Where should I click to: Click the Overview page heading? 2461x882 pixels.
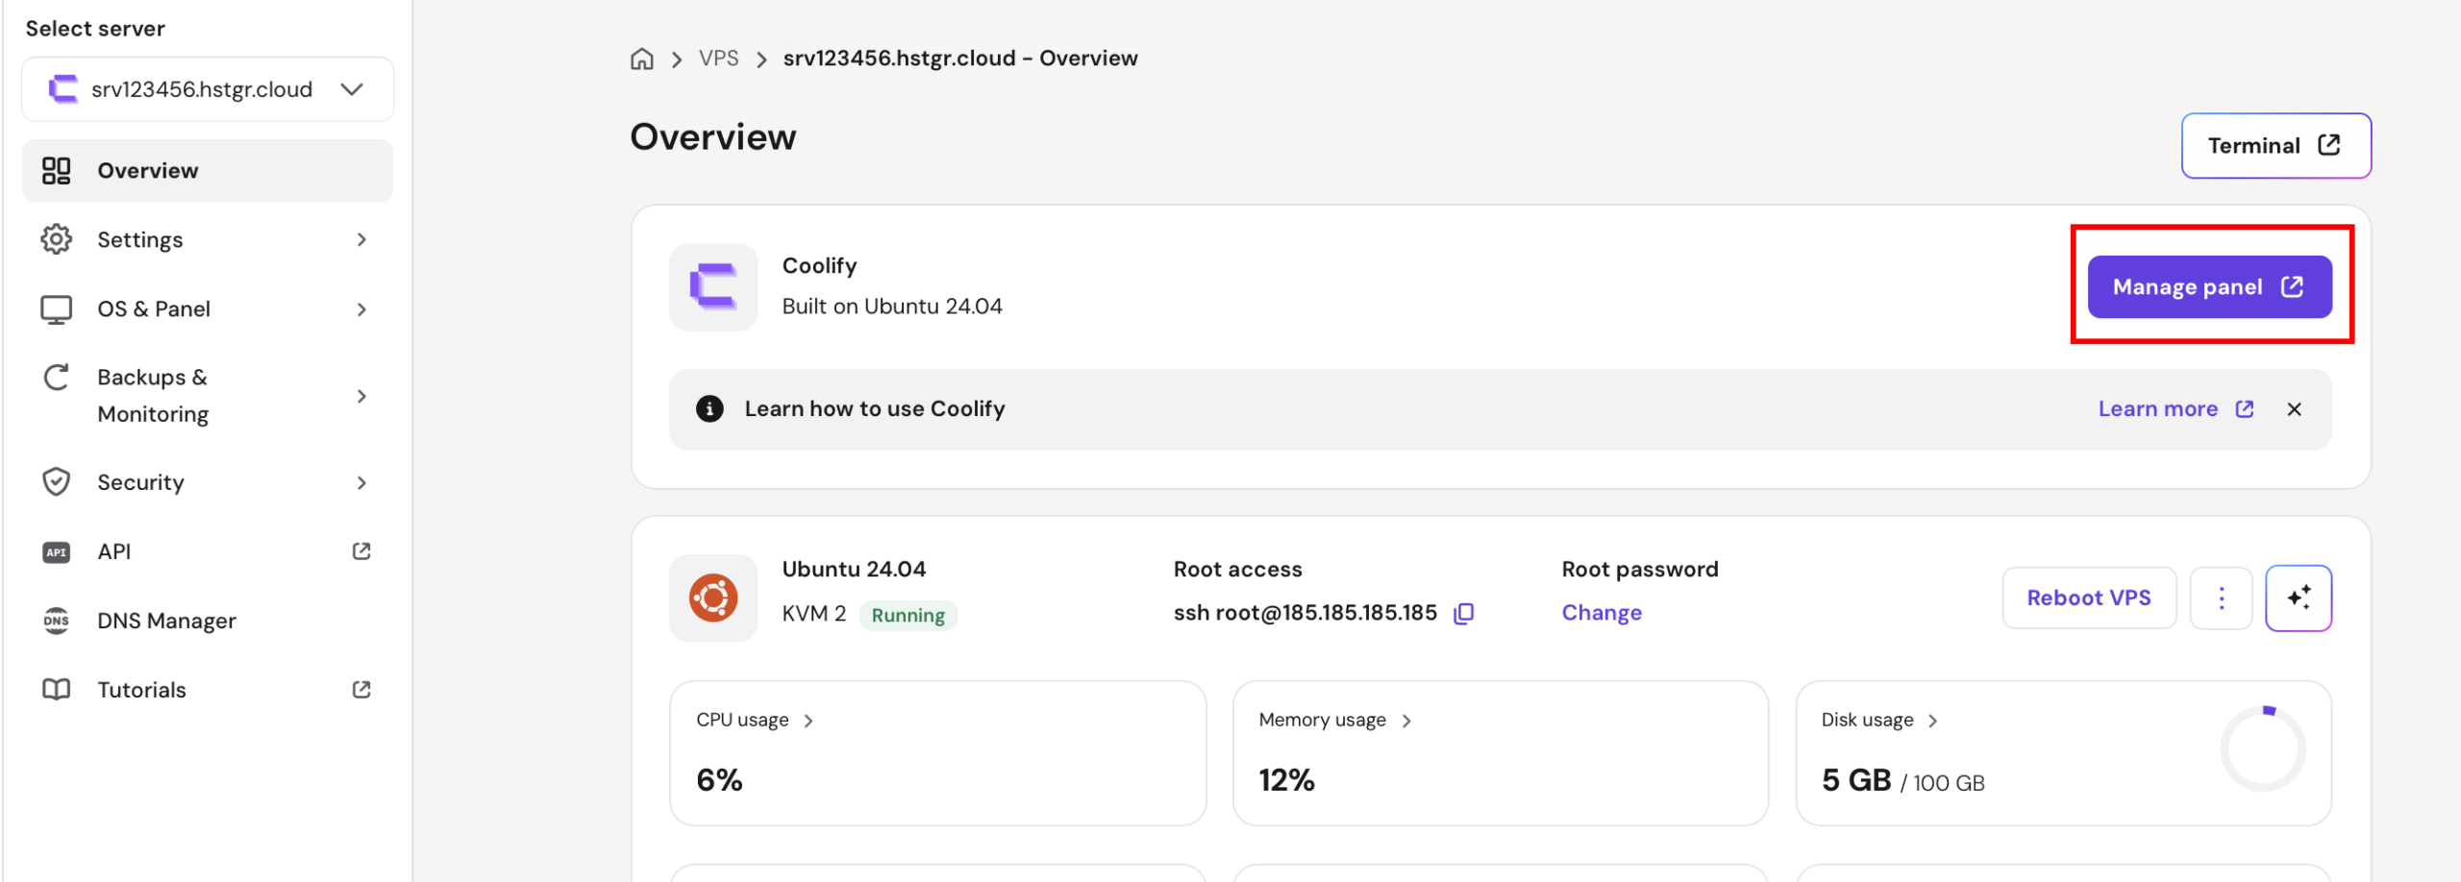pos(713,137)
